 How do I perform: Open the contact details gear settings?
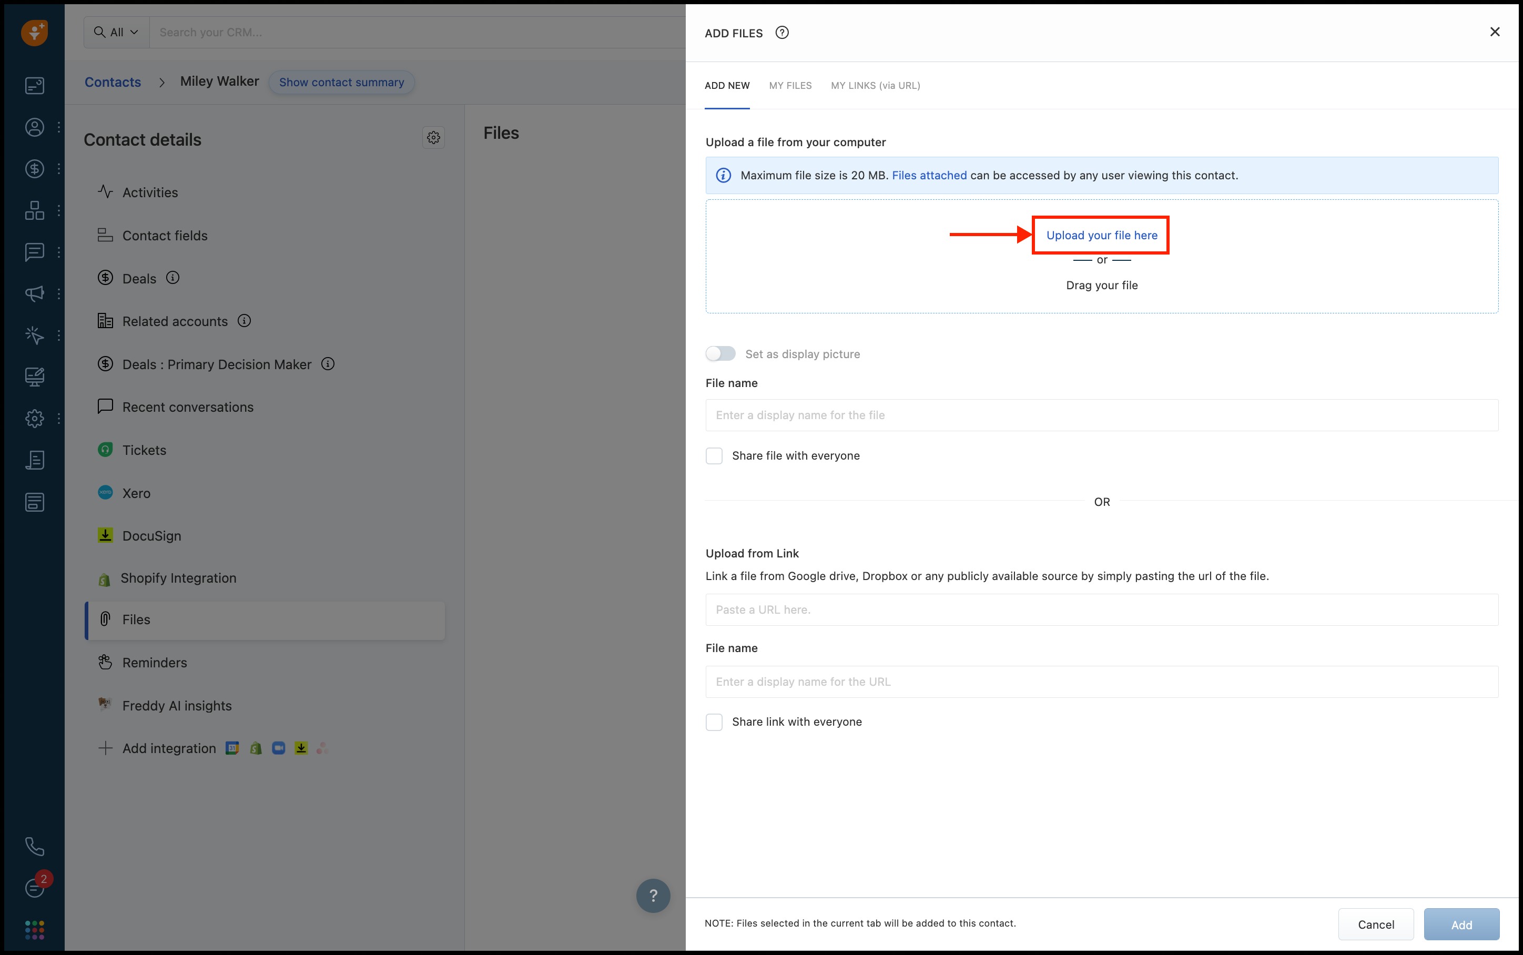[x=433, y=138]
